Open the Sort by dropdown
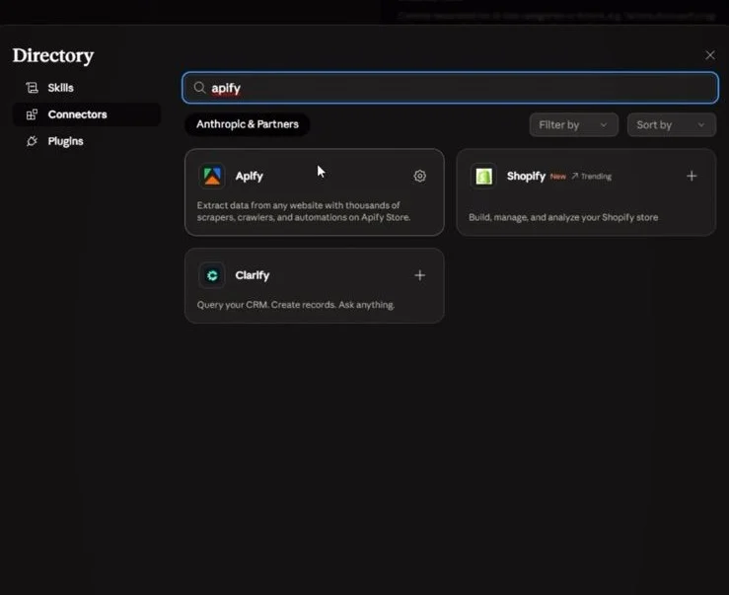 [x=672, y=124]
